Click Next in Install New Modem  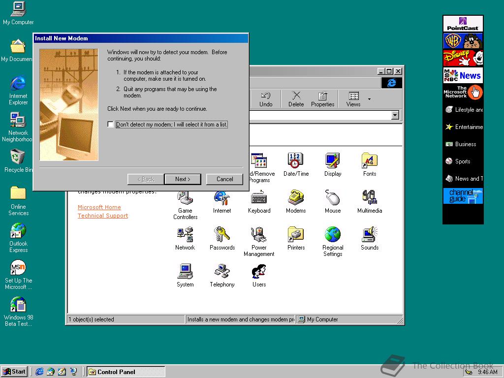[x=183, y=179]
